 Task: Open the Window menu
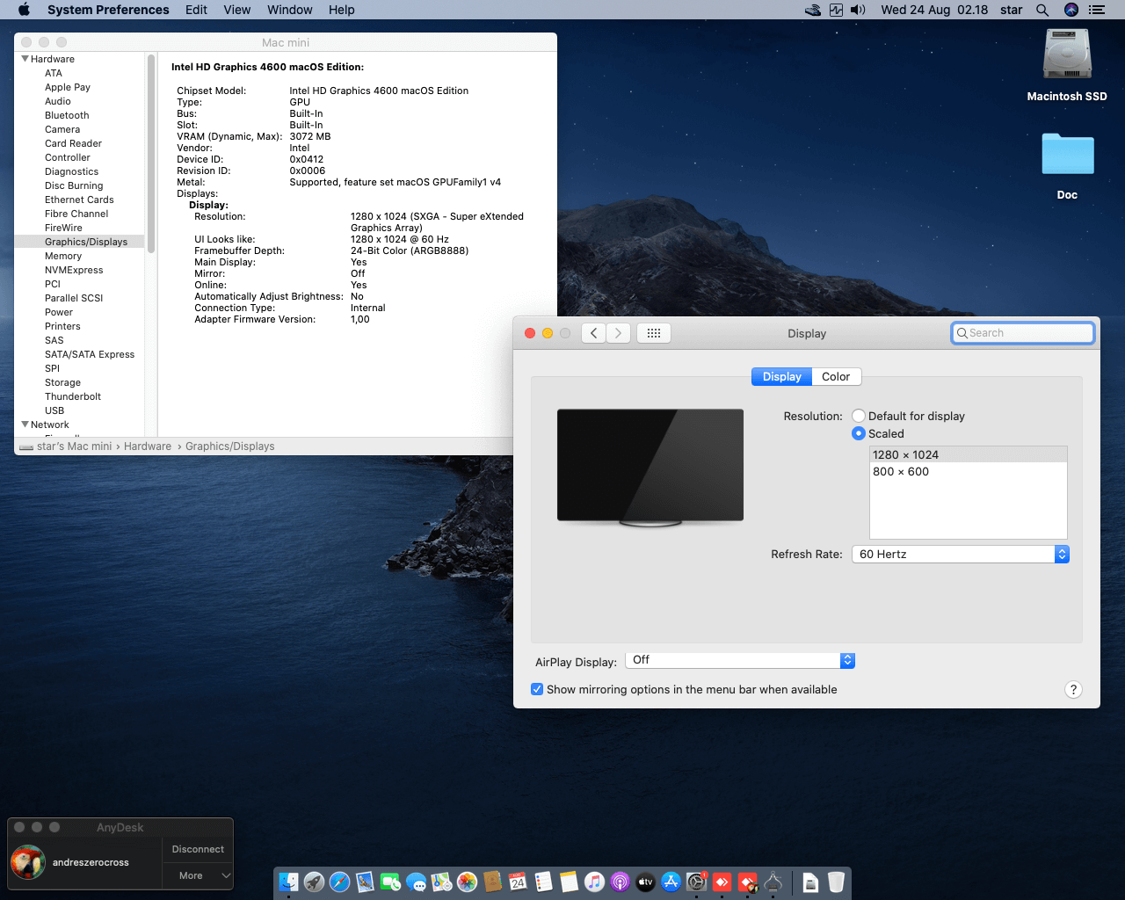pos(289,10)
